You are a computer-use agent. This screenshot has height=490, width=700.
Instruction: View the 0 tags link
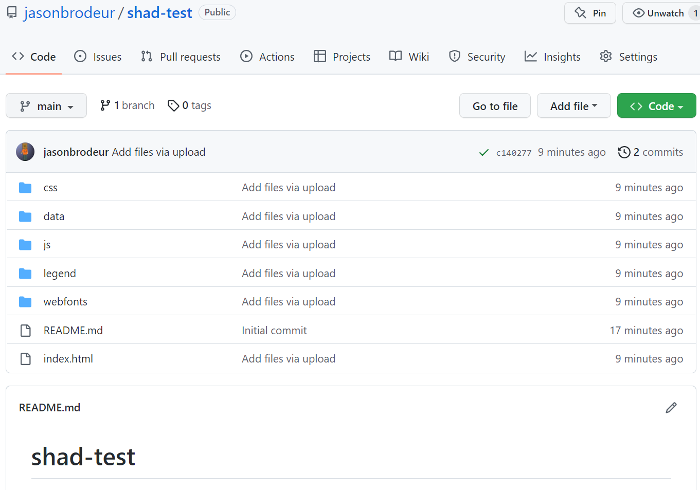coord(189,105)
